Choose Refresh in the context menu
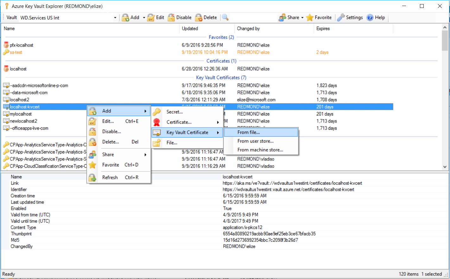450x279 pixels. coord(119,177)
